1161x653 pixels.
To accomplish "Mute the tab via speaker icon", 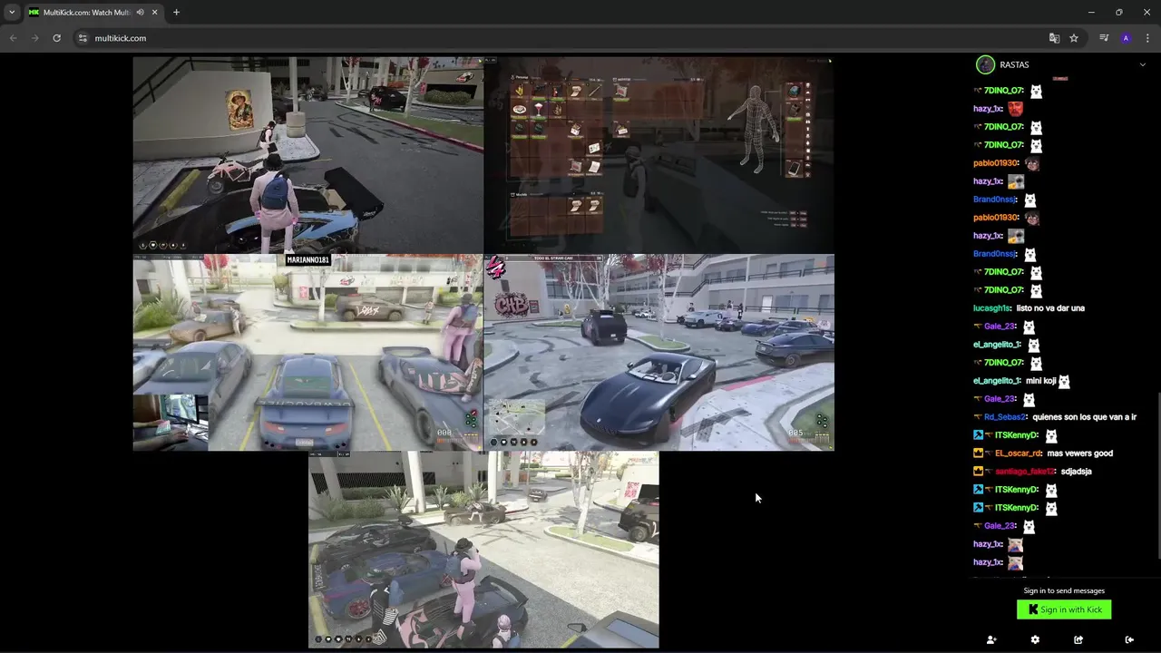I will (x=140, y=12).
